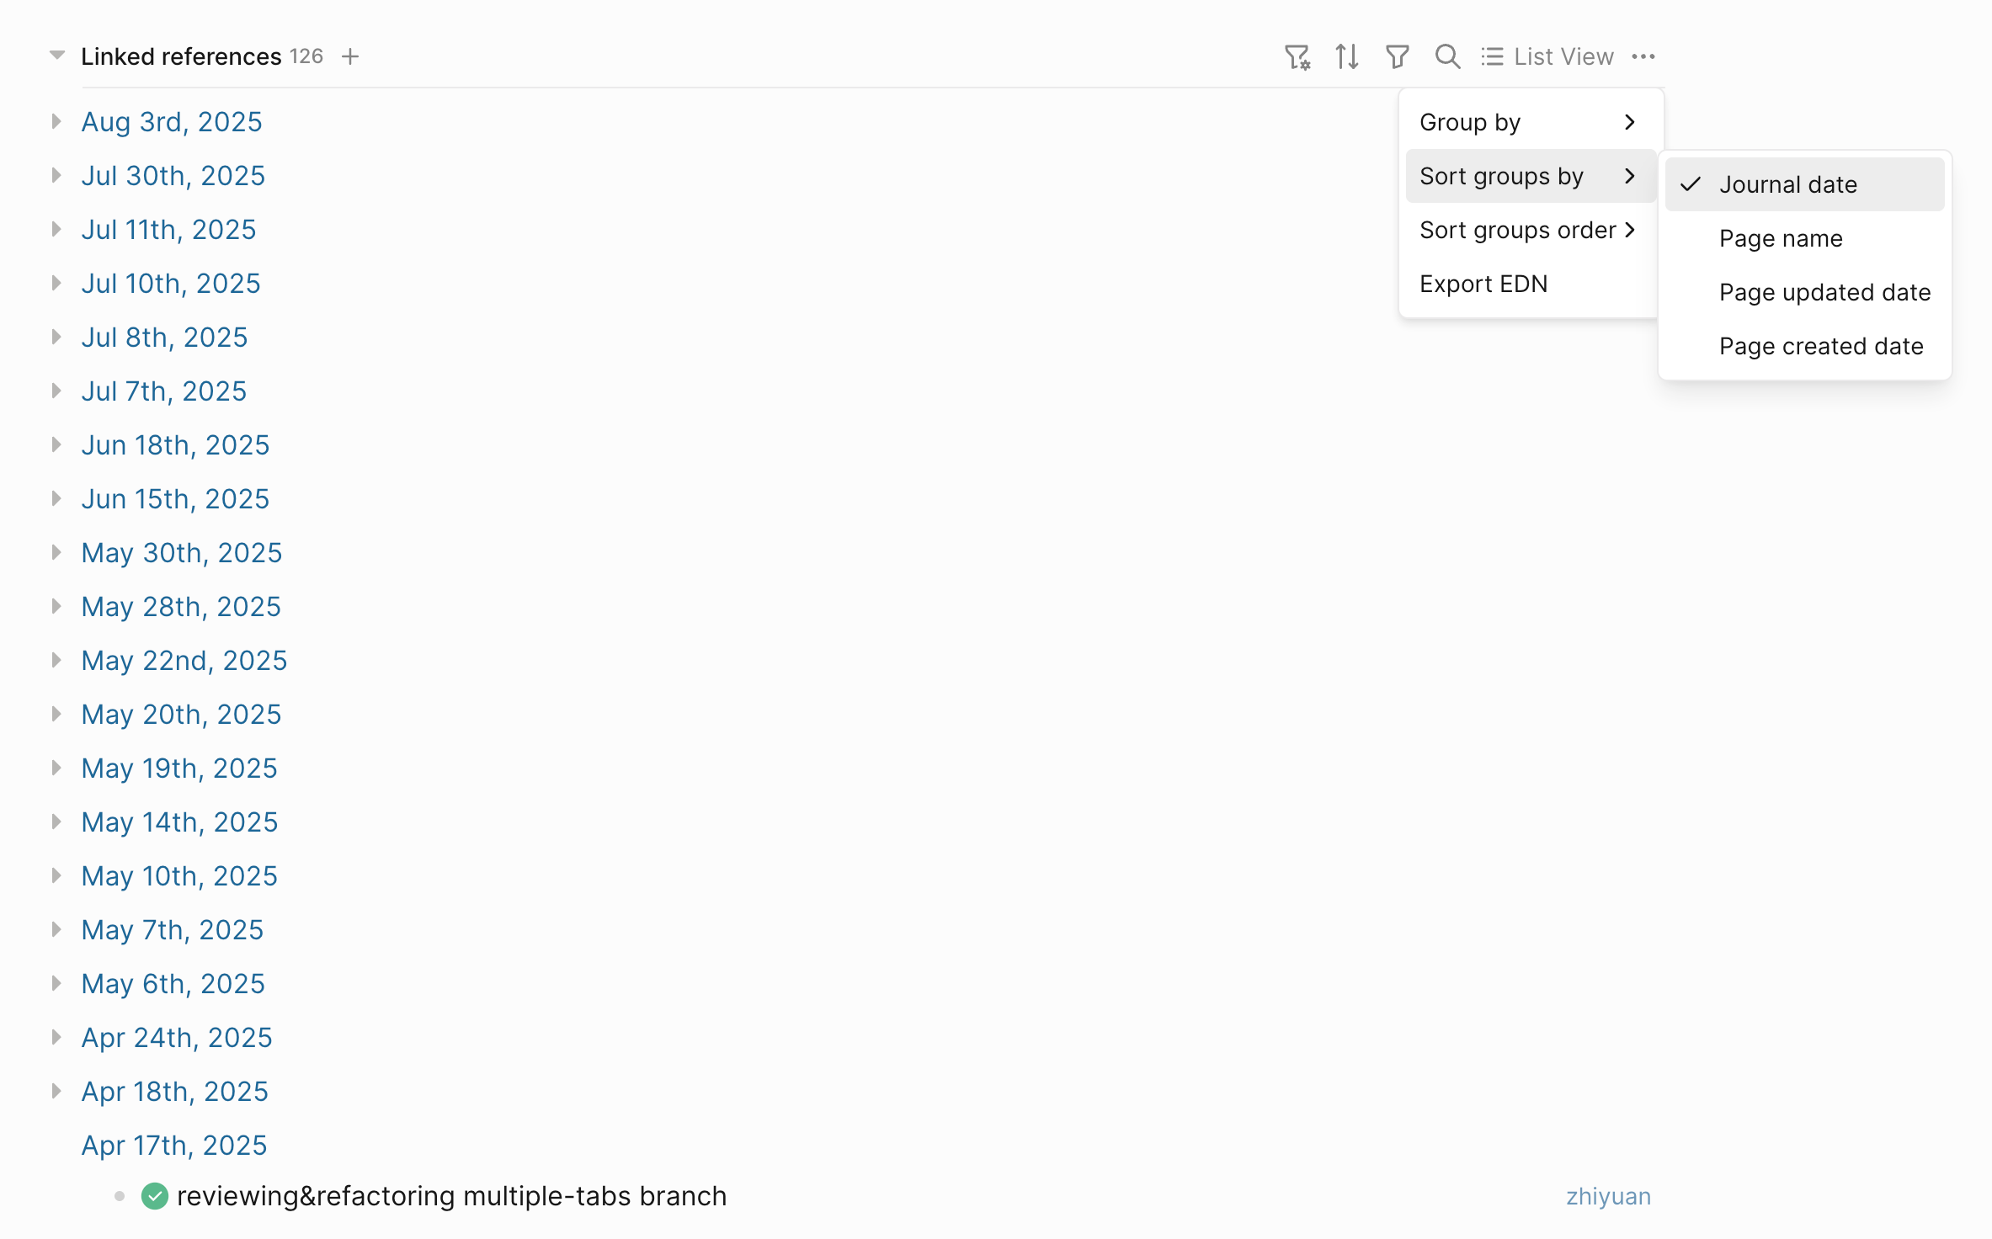Click the bullet of reviewing&refactoring block
Image resolution: width=1992 pixels, height=1239 pixels.
tap(120, 1196)
